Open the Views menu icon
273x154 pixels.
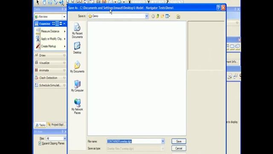168,16
